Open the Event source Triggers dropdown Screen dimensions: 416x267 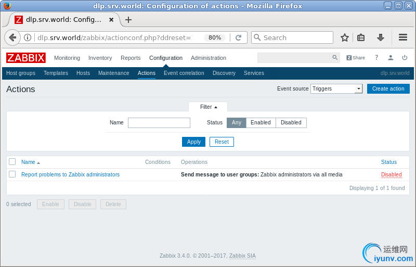pyautogui.click(x=336, y=88)
